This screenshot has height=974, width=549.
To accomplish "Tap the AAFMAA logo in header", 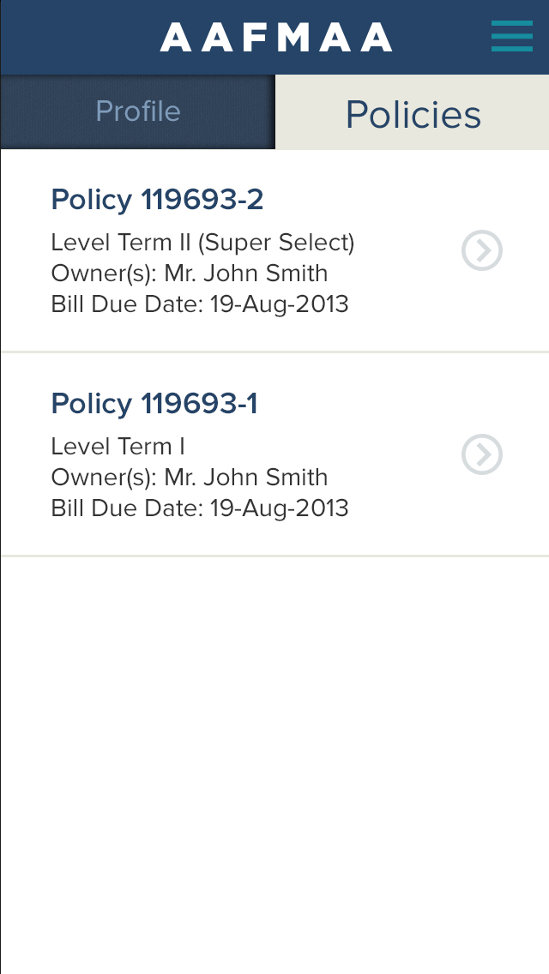I will [x=276, y=38].
